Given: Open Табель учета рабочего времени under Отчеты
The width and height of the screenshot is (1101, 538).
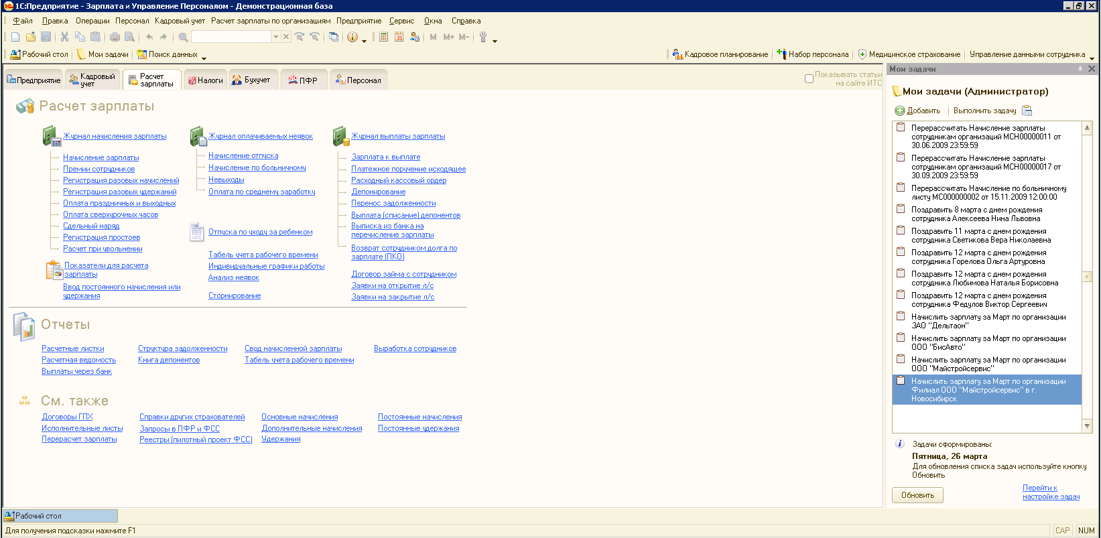Looking at the screenshot, I should pos(299,360).
